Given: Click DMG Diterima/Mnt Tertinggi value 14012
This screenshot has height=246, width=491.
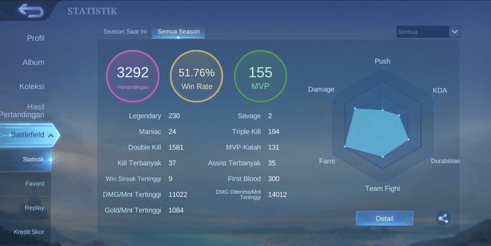Looking at the screenshot, I should coord(278,195).
